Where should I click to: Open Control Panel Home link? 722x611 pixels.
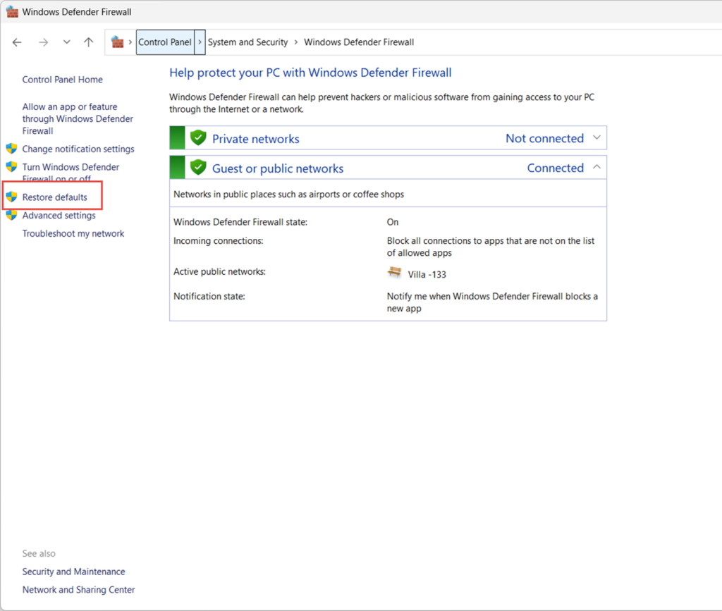(63, 80)
